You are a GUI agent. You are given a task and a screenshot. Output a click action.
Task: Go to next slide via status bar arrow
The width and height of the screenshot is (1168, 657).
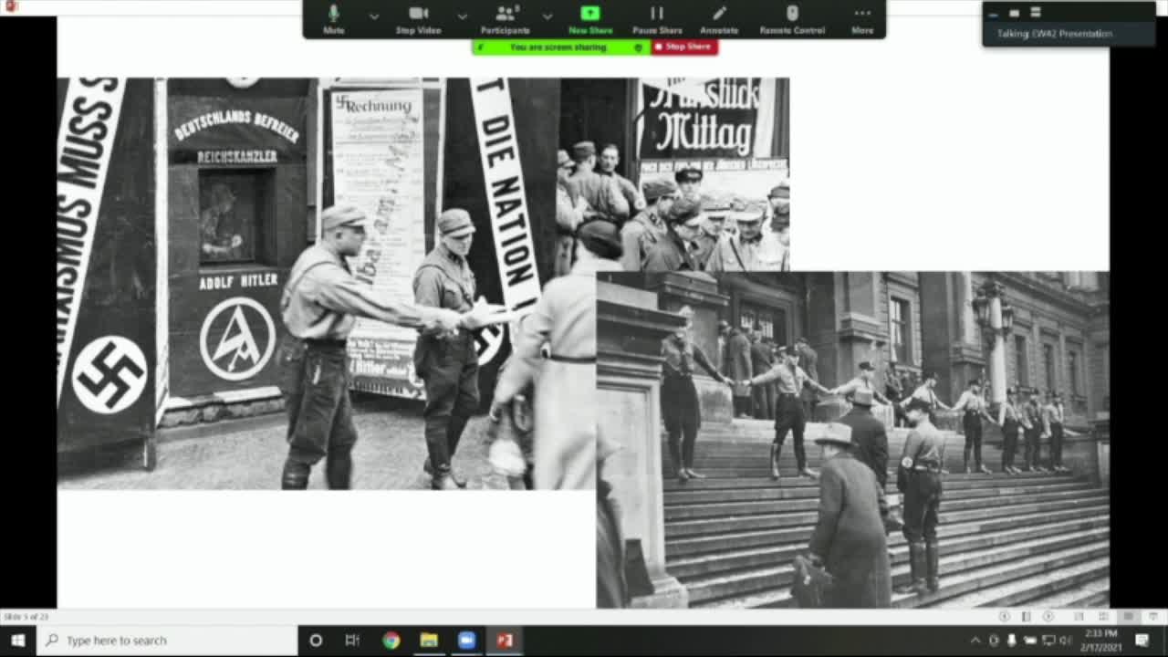point(1048,617)
